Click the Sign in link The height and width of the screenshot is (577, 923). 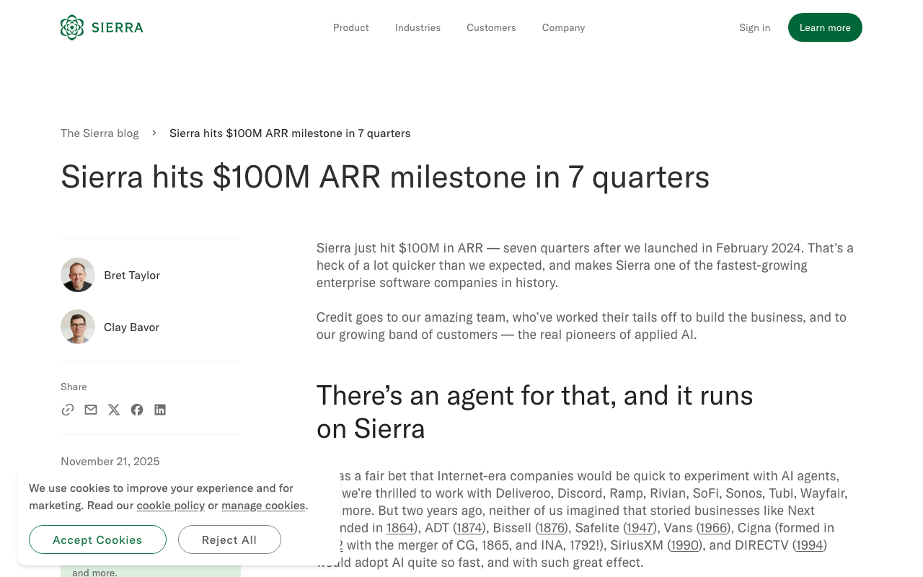tap(754, 27)
